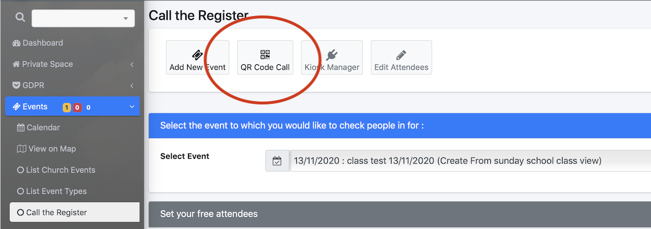Click the QR Code Call icon

265,55
